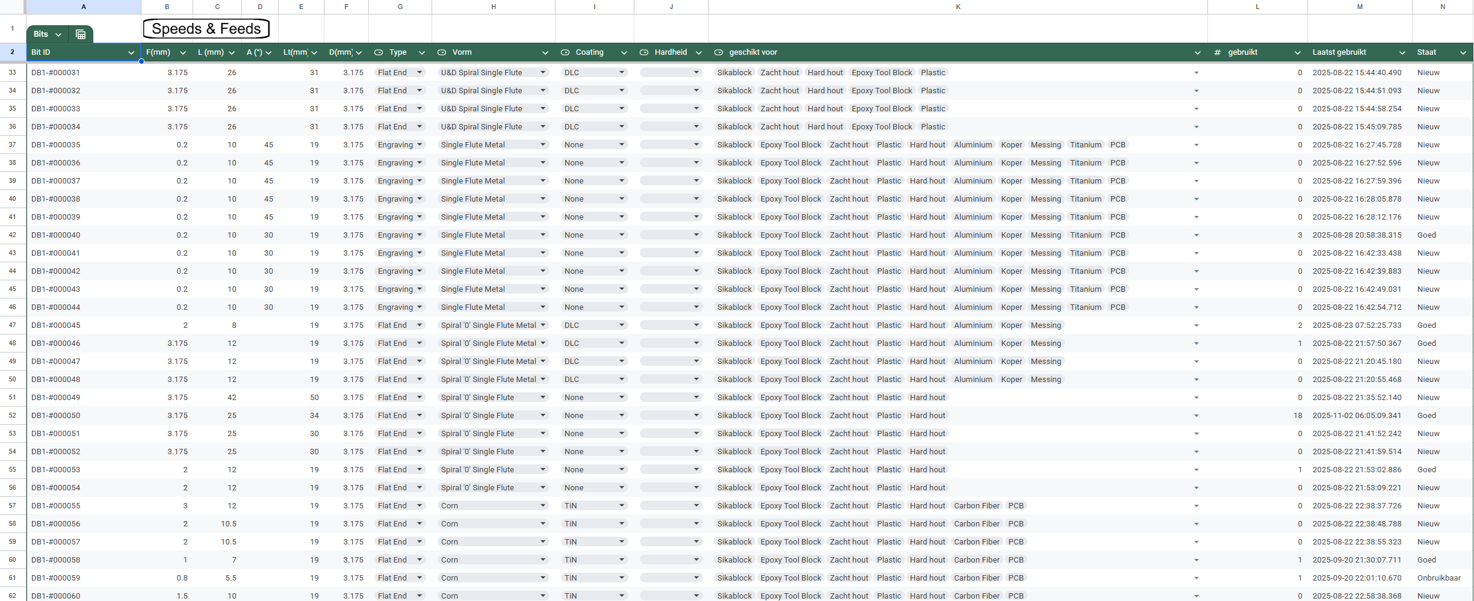
Task: Click the Speeds & Feeds button
Action: [206, 28]
